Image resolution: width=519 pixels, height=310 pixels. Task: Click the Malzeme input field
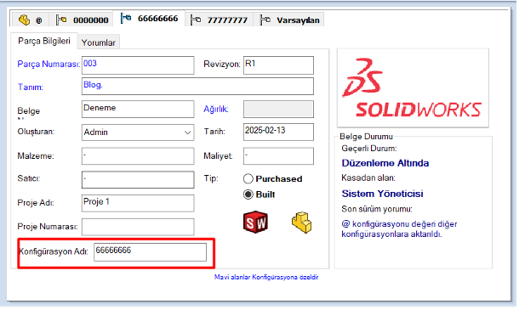coord(138,155)
